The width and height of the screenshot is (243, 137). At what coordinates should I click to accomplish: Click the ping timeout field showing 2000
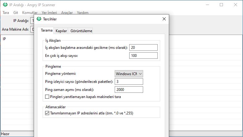pos(129,90)
